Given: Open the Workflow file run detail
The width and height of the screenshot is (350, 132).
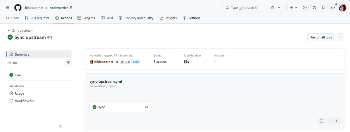Looking at the screenshot, I should [x=24, y=101].
